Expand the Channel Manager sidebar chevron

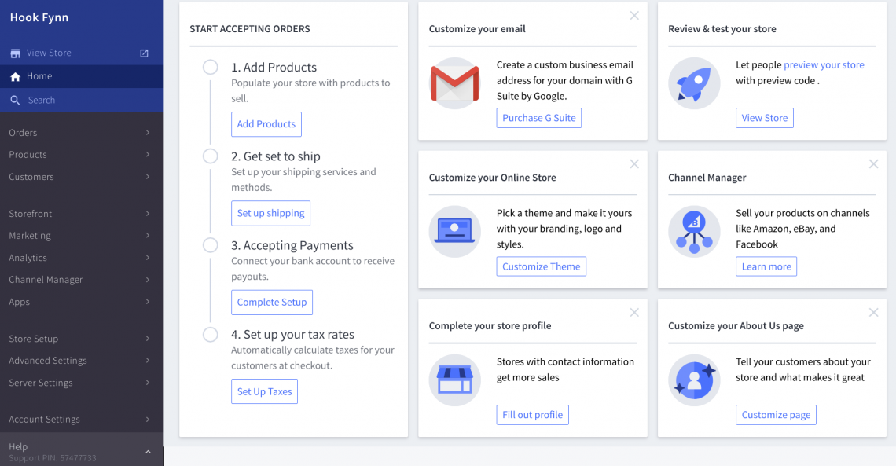click(148, 279)
